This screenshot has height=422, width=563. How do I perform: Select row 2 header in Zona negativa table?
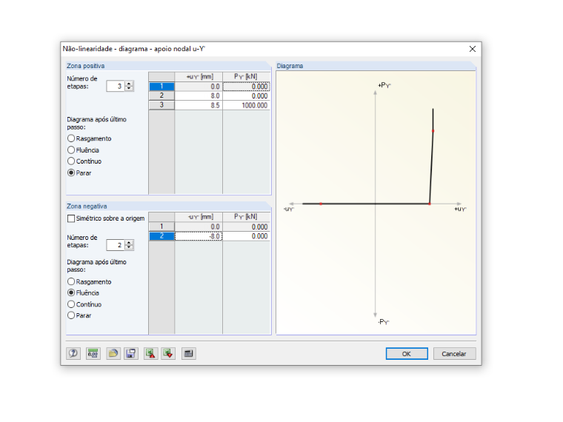161,236
